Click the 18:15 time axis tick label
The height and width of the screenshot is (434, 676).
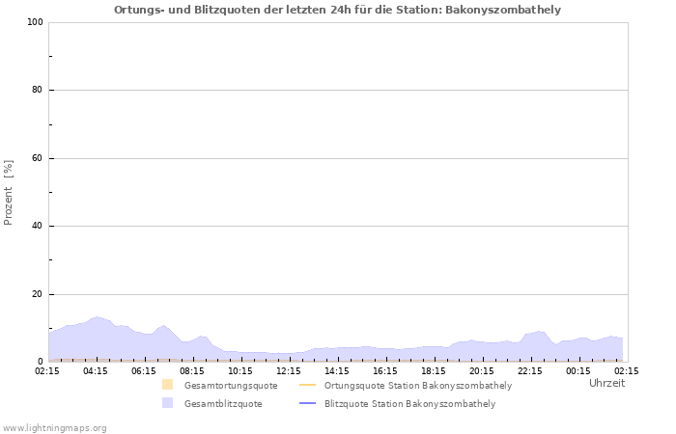[434, 370]
